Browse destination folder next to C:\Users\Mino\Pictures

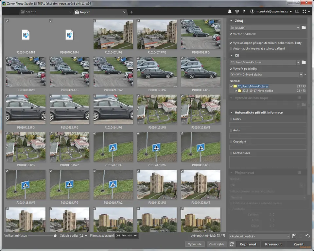(x=304, y=62)
